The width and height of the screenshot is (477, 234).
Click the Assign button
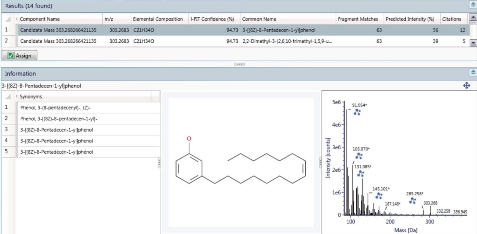20,55
